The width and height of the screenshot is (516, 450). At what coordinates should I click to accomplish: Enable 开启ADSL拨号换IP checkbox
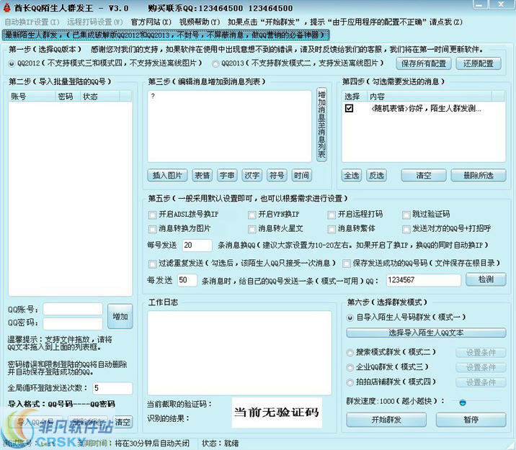(x=152, y=215)
